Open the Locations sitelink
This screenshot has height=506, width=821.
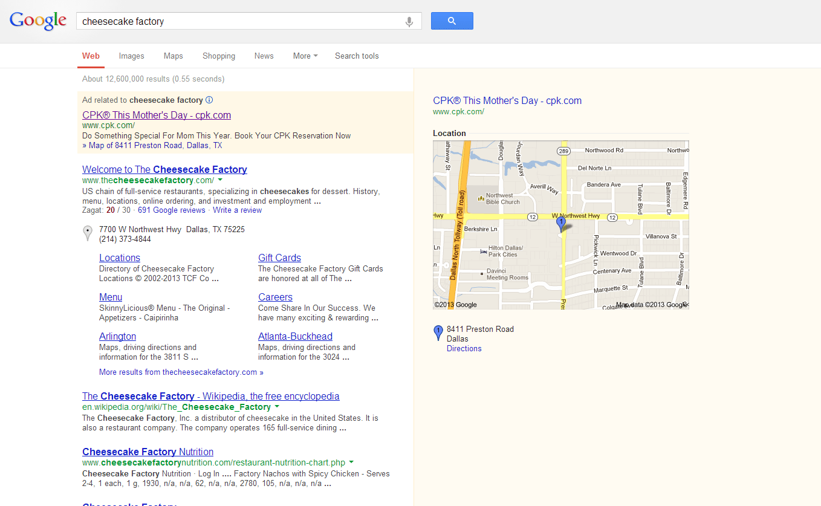click(120, 258)
